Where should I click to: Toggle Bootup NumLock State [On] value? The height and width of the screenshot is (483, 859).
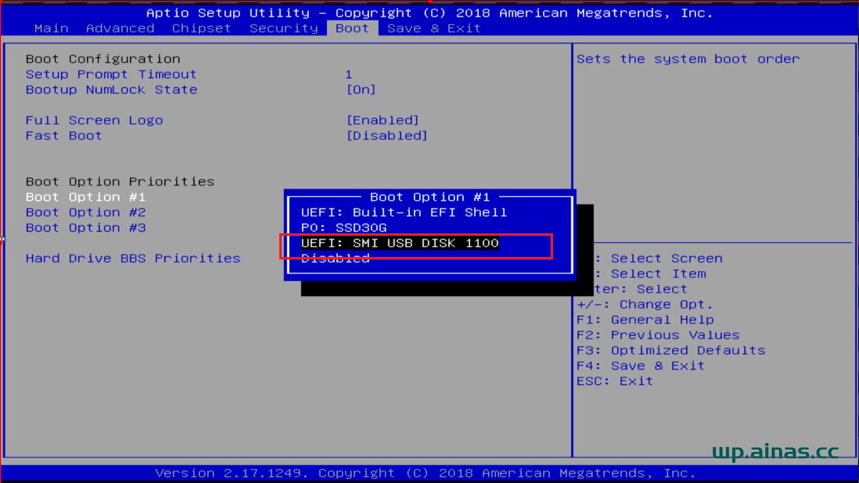pyautogui.click(x=361, y=90)
